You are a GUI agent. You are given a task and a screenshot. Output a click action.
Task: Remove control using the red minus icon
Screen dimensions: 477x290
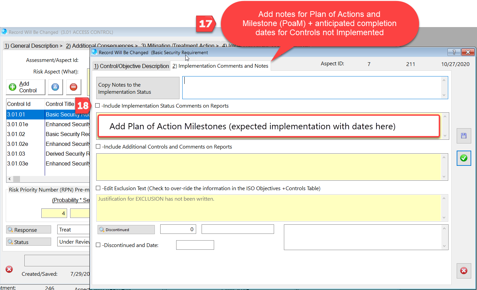pyautogui.click(x=74, y=87)
